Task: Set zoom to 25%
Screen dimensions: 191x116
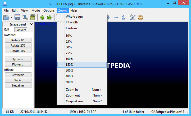Action: coord(82,42)
